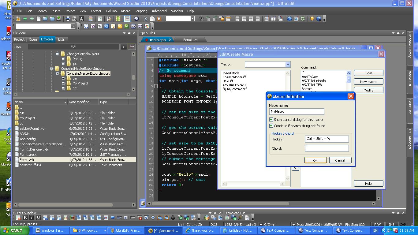Click the binoculars Find icon
Viewport: 418px width, 235px height.
click(201, 19)
